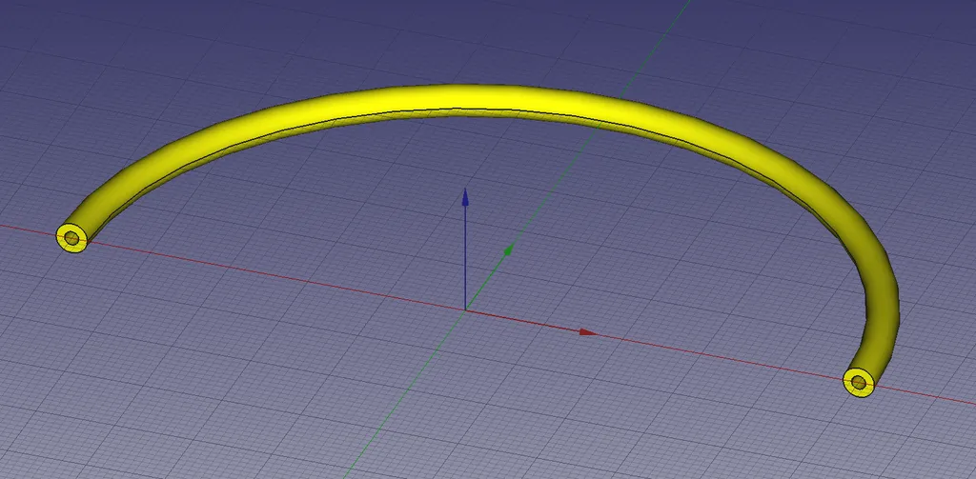Screen dimensions: 976x479
Task: Click the hole in the right tube end
Action: 859,383
